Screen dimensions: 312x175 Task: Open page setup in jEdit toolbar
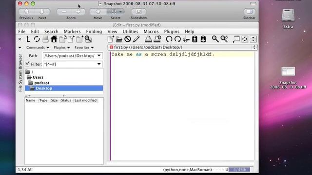pos(157,39)
